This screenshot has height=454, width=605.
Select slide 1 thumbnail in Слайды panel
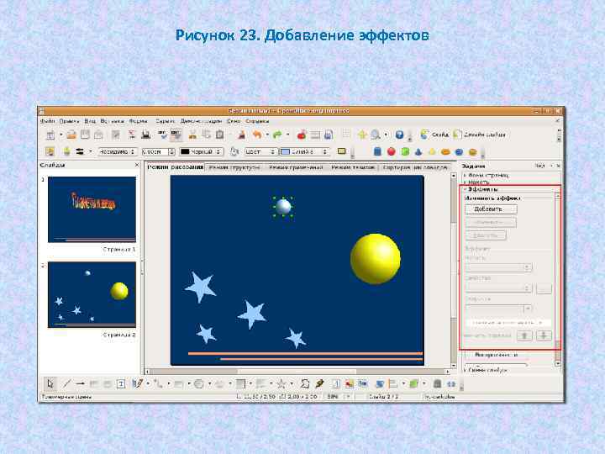[92, 209]
